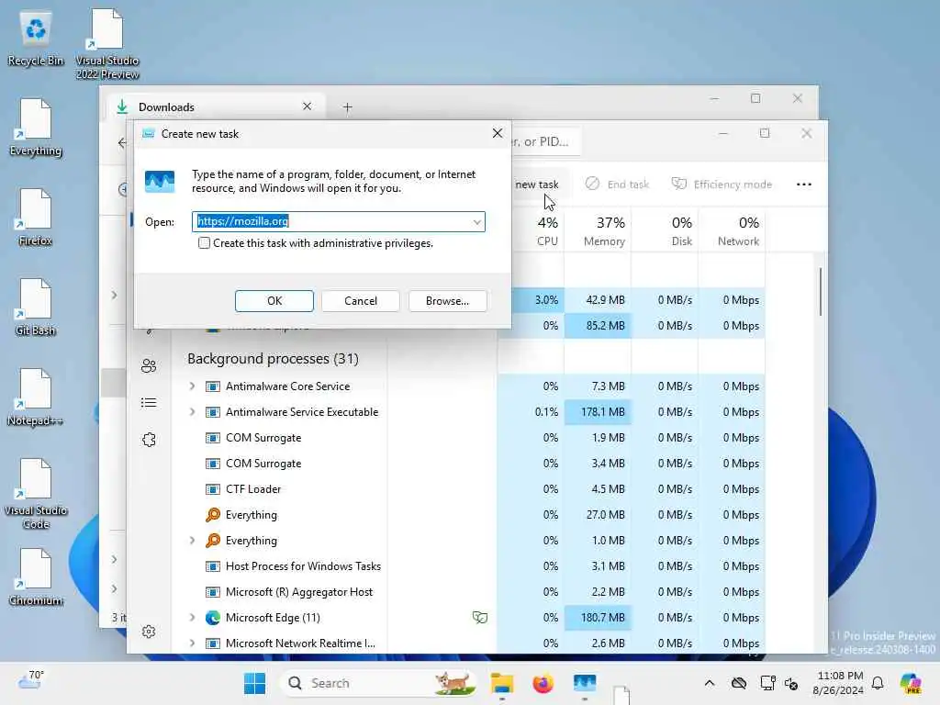Click Background processes (31) heading
The image size is (940, 705).
click(273, 359)
